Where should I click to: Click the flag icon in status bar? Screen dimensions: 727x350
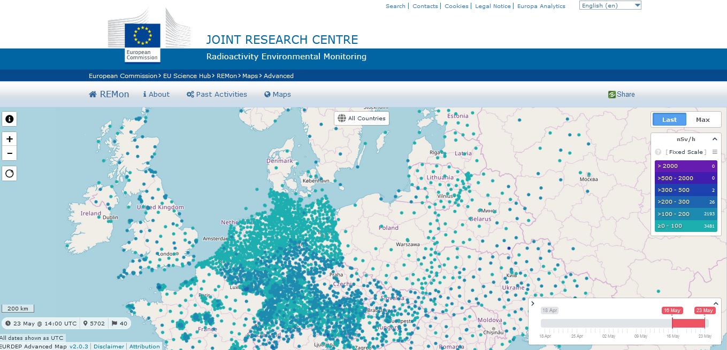(114, 323)
